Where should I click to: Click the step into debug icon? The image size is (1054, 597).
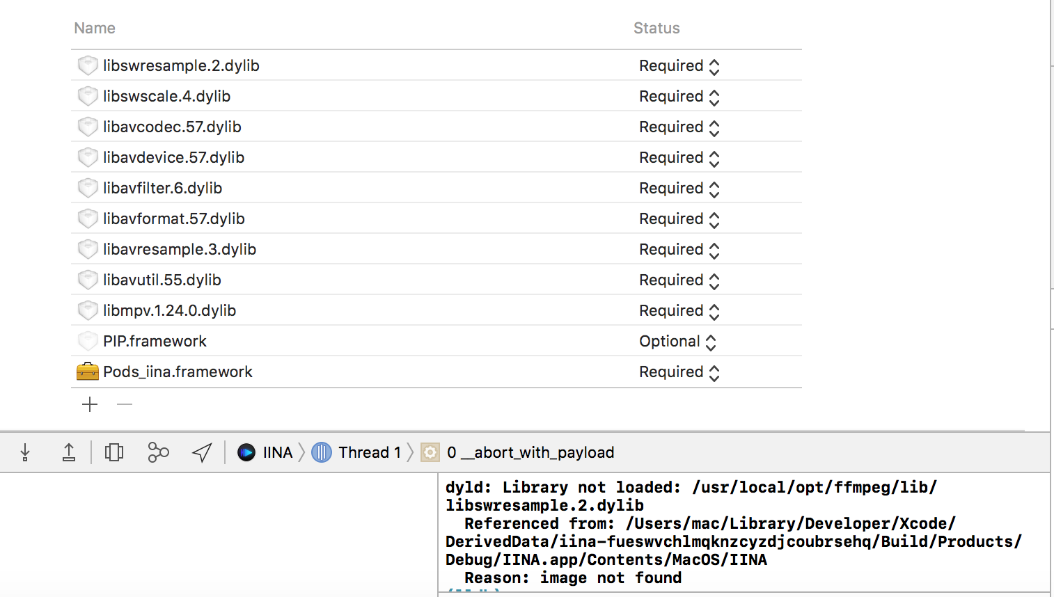coord(25,452)
